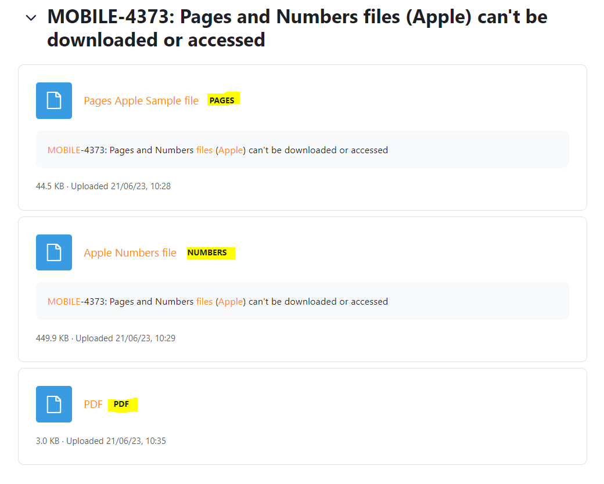Click Apple link in Numbers file description
The width and height of the screenshot is (604, 484).
point(231,302)
